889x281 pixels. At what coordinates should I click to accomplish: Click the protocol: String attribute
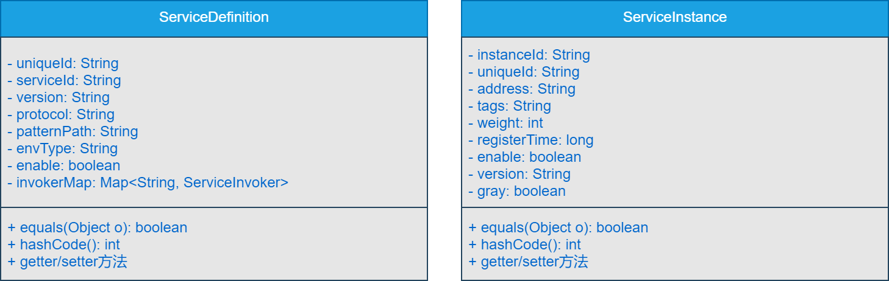tap(61, 114)
